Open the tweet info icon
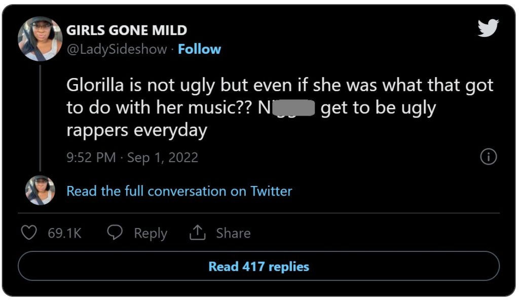Screen dimensions: 519x300 point(488,157)
